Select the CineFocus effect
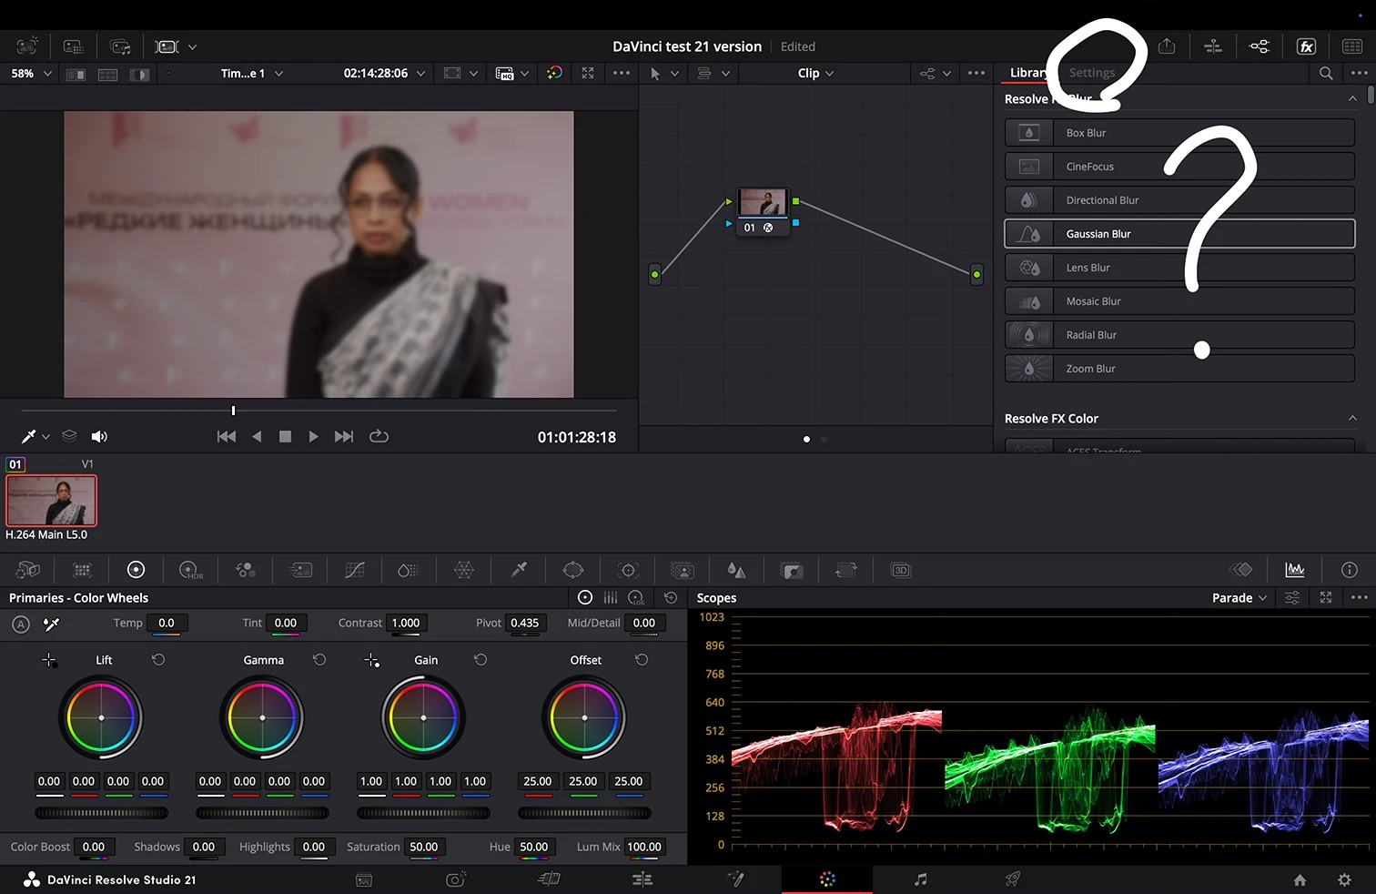Viewport: 1376px width, 894px height. [x=1179, y=167]
